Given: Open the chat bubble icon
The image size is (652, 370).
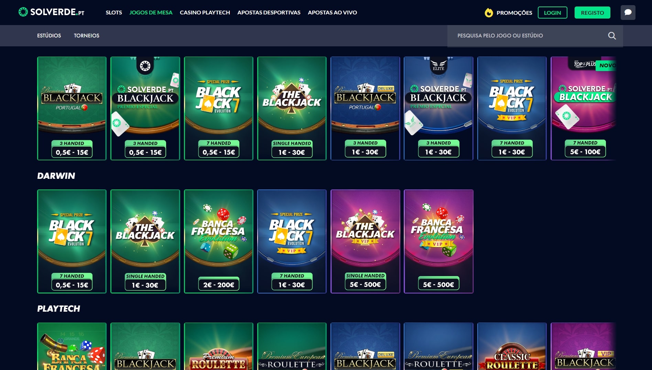Looking at the screenshot, I should pyautogui.click(x=628, y=12).
